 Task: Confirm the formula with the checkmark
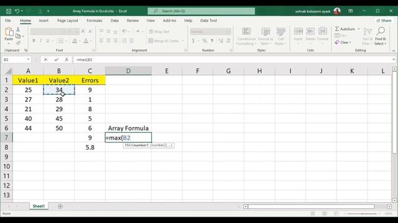tap(56, 59)
